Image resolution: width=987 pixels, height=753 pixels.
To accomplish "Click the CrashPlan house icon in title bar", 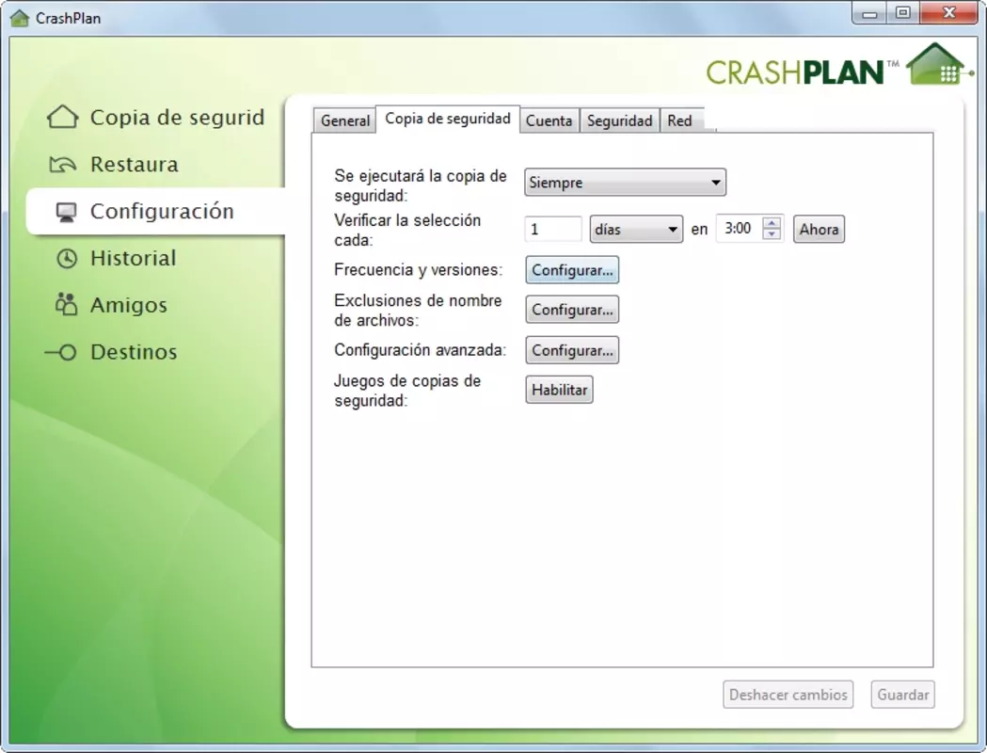I will pyautogui.click(x=20, y=18).
